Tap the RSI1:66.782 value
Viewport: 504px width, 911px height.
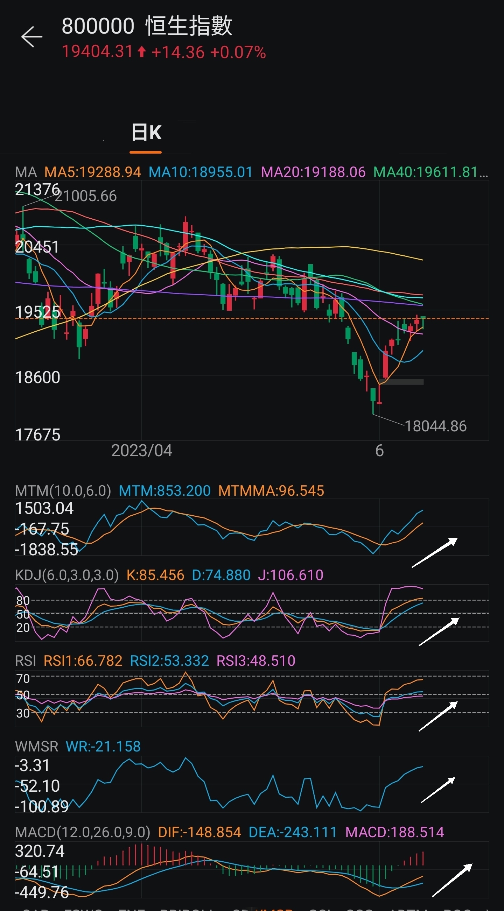point(83,661)
